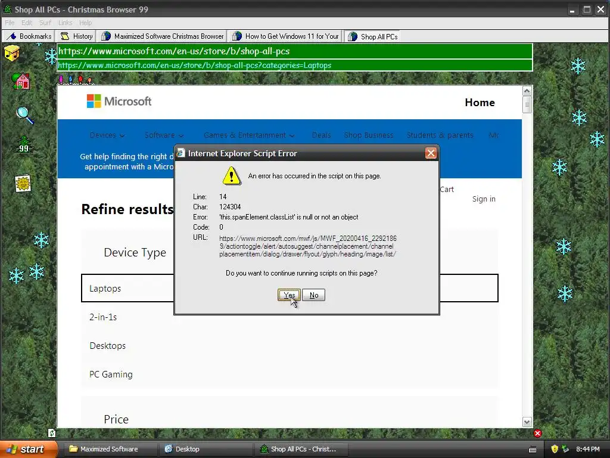This screenshot has height=458, width=610.
Task: Click the 8:44 PM system clock
Action: coord(588,449)
